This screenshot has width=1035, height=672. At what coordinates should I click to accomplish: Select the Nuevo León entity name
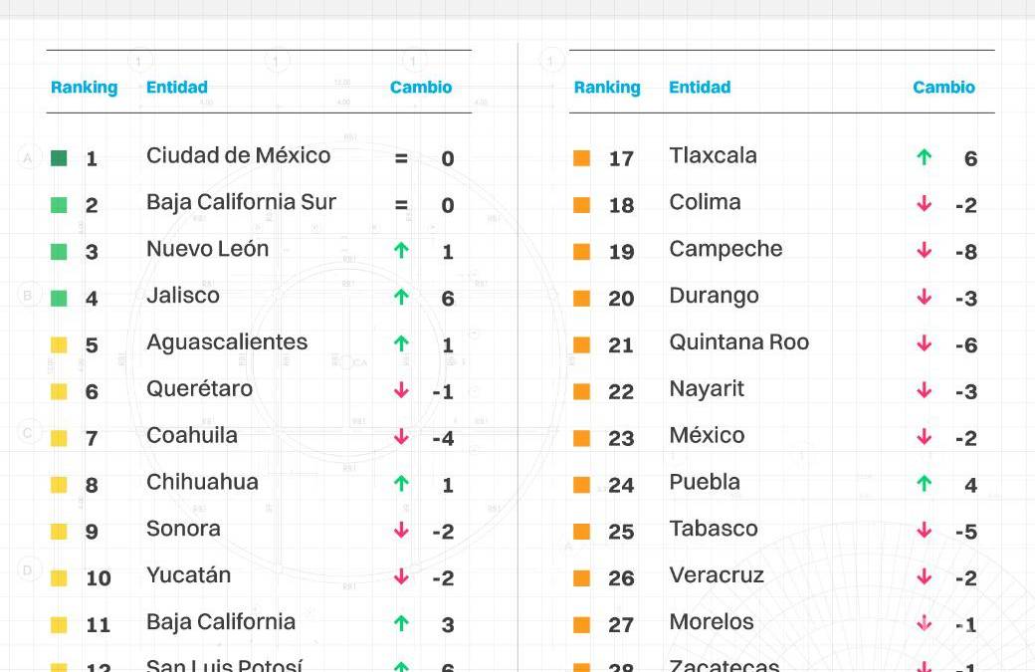click(x=207, y=249)
